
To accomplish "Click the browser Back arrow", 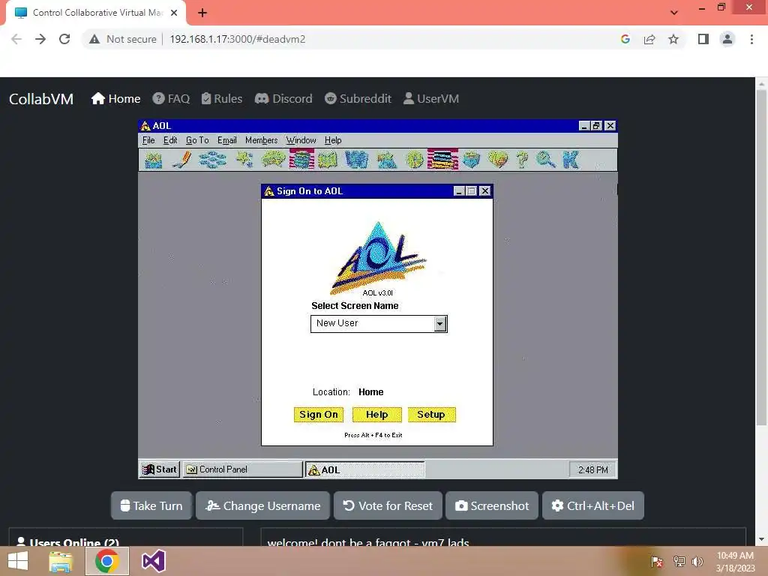I will tap(16, 39).
